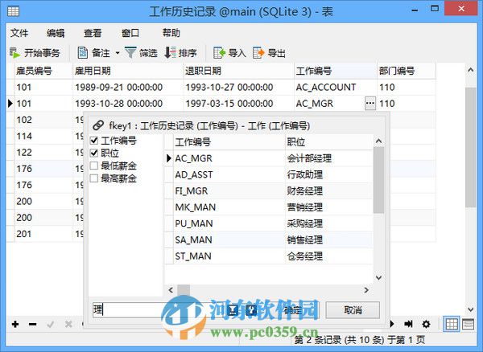Enable the 最低薪金 checkbox

pyautogui.click(x=94, y=166)
